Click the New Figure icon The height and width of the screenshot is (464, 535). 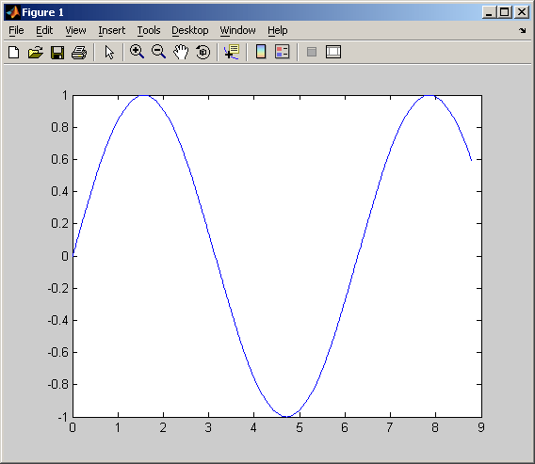[13, 52]
